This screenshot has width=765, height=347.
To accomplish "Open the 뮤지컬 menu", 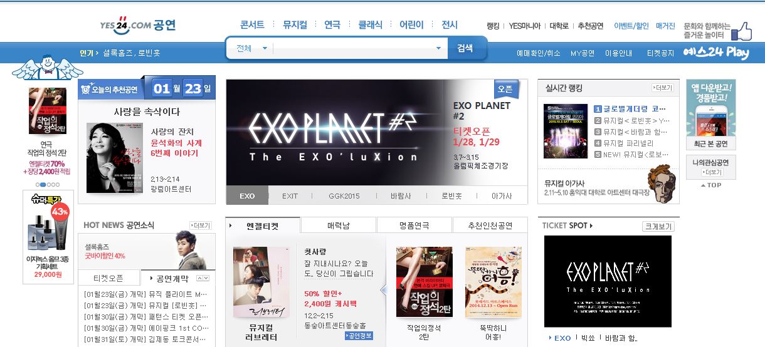I will point(295,25).
